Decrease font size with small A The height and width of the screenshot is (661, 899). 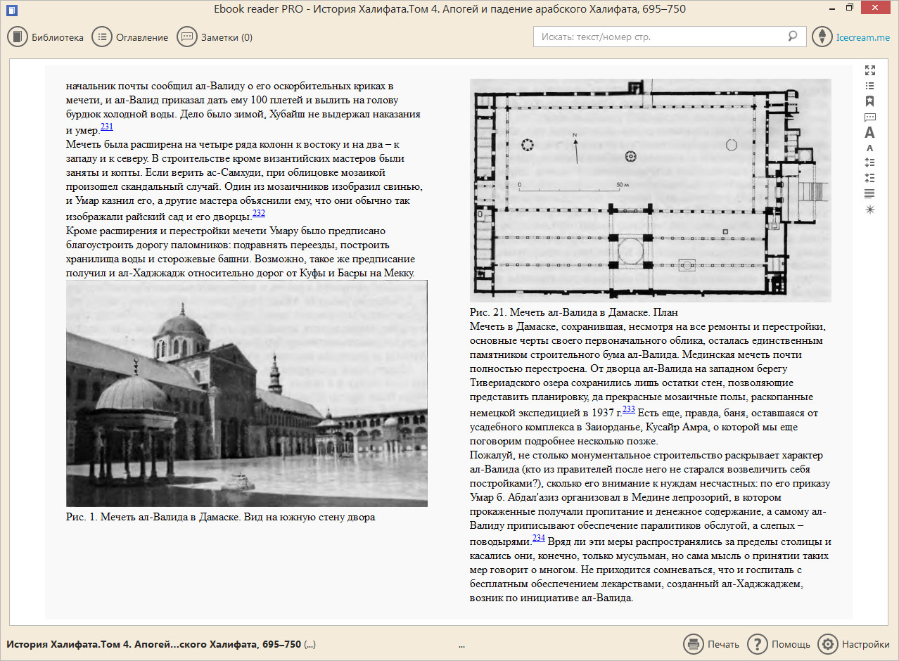point(870,148)
